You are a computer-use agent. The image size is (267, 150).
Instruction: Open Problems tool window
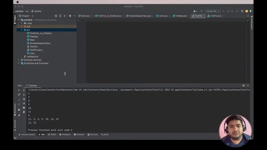coord(65,135)
